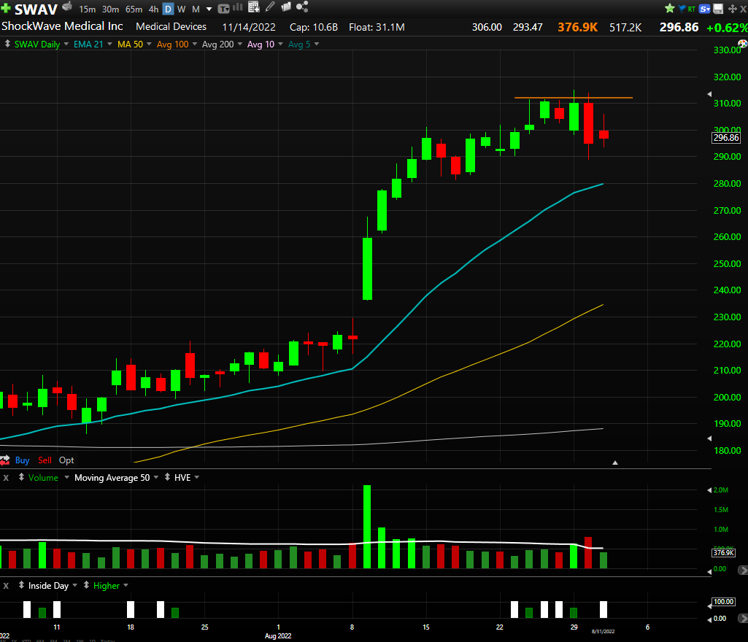
Task: Select the W weekly timeframe
Action: (x=182, y=9)
